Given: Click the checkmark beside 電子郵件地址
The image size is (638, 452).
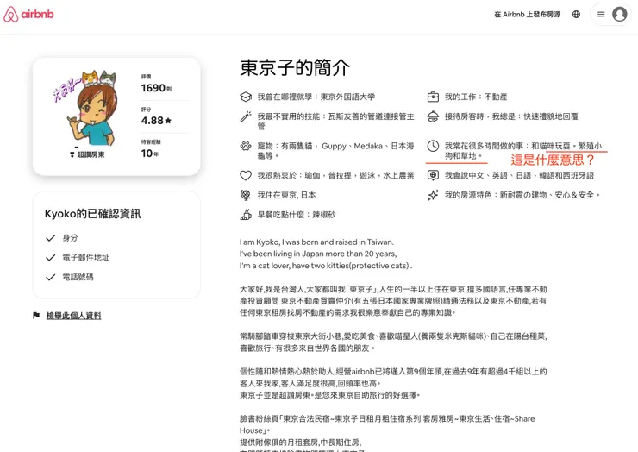Looking at the screenshot, I should 51,257.
